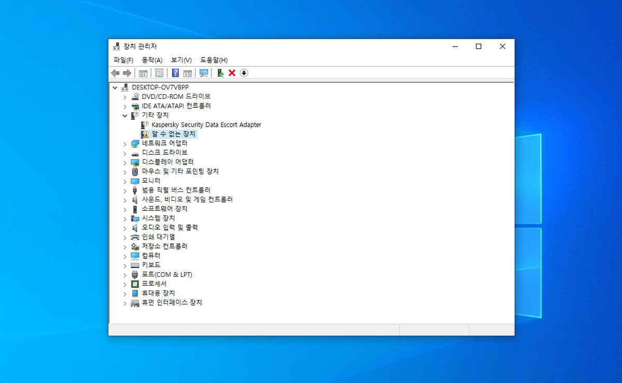Click the show/hide action pane icon

tap(188, 73)
